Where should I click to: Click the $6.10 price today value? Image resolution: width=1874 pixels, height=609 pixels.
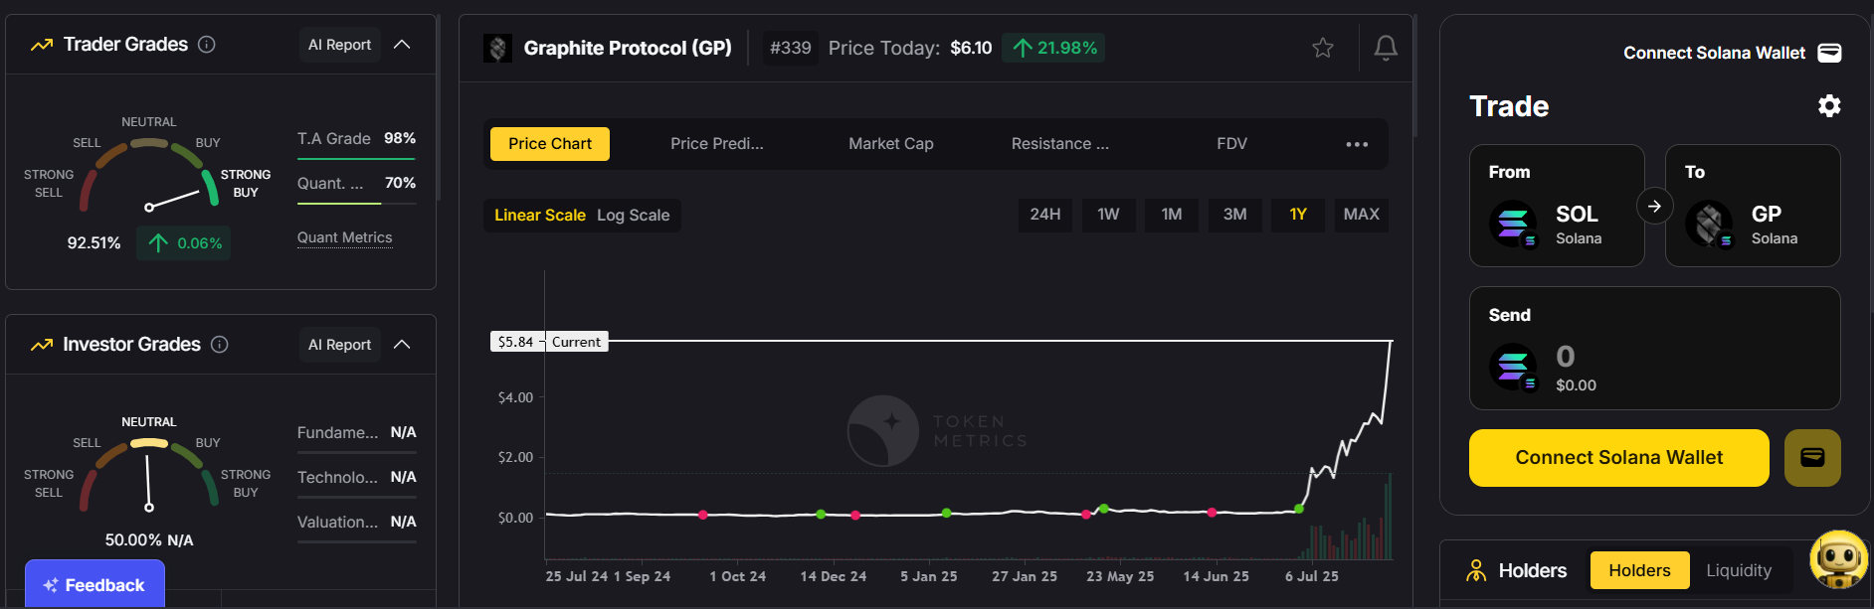pyautogui.click(x=971, y=48)
